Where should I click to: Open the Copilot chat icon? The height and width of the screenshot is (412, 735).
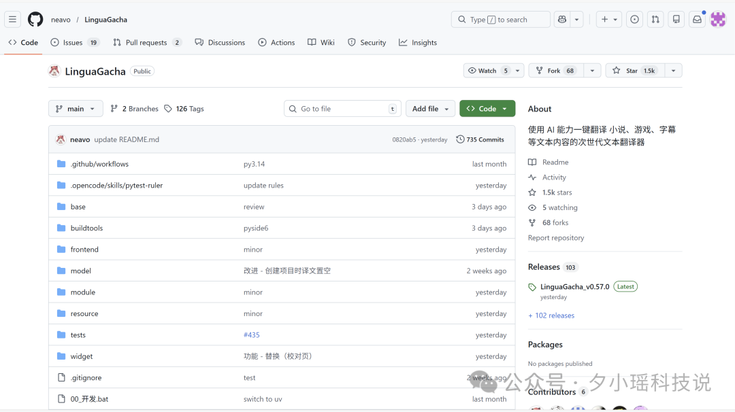(562, 20)
